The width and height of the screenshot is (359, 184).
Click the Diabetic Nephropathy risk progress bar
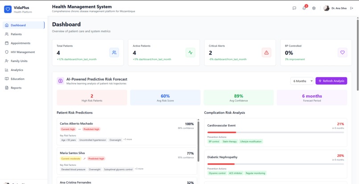tap(275, 164)
